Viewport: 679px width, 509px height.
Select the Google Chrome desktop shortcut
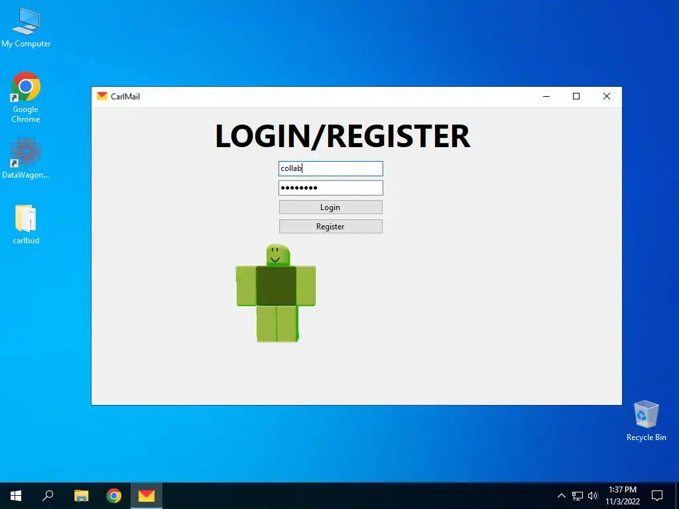click(26, 97)
